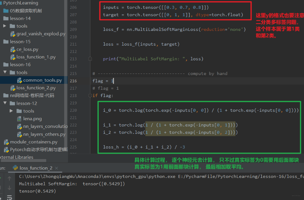
Task: Open loss_function_2.py file
Action: (36, 88)
